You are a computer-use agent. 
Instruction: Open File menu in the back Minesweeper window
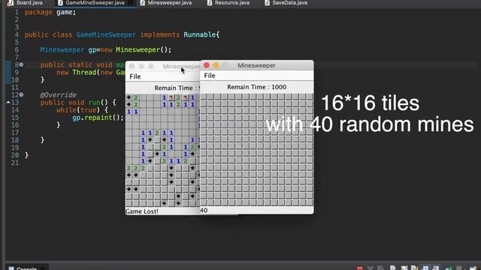135,76
